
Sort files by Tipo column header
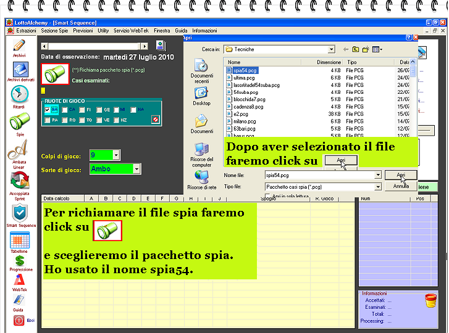pos(367,62)
